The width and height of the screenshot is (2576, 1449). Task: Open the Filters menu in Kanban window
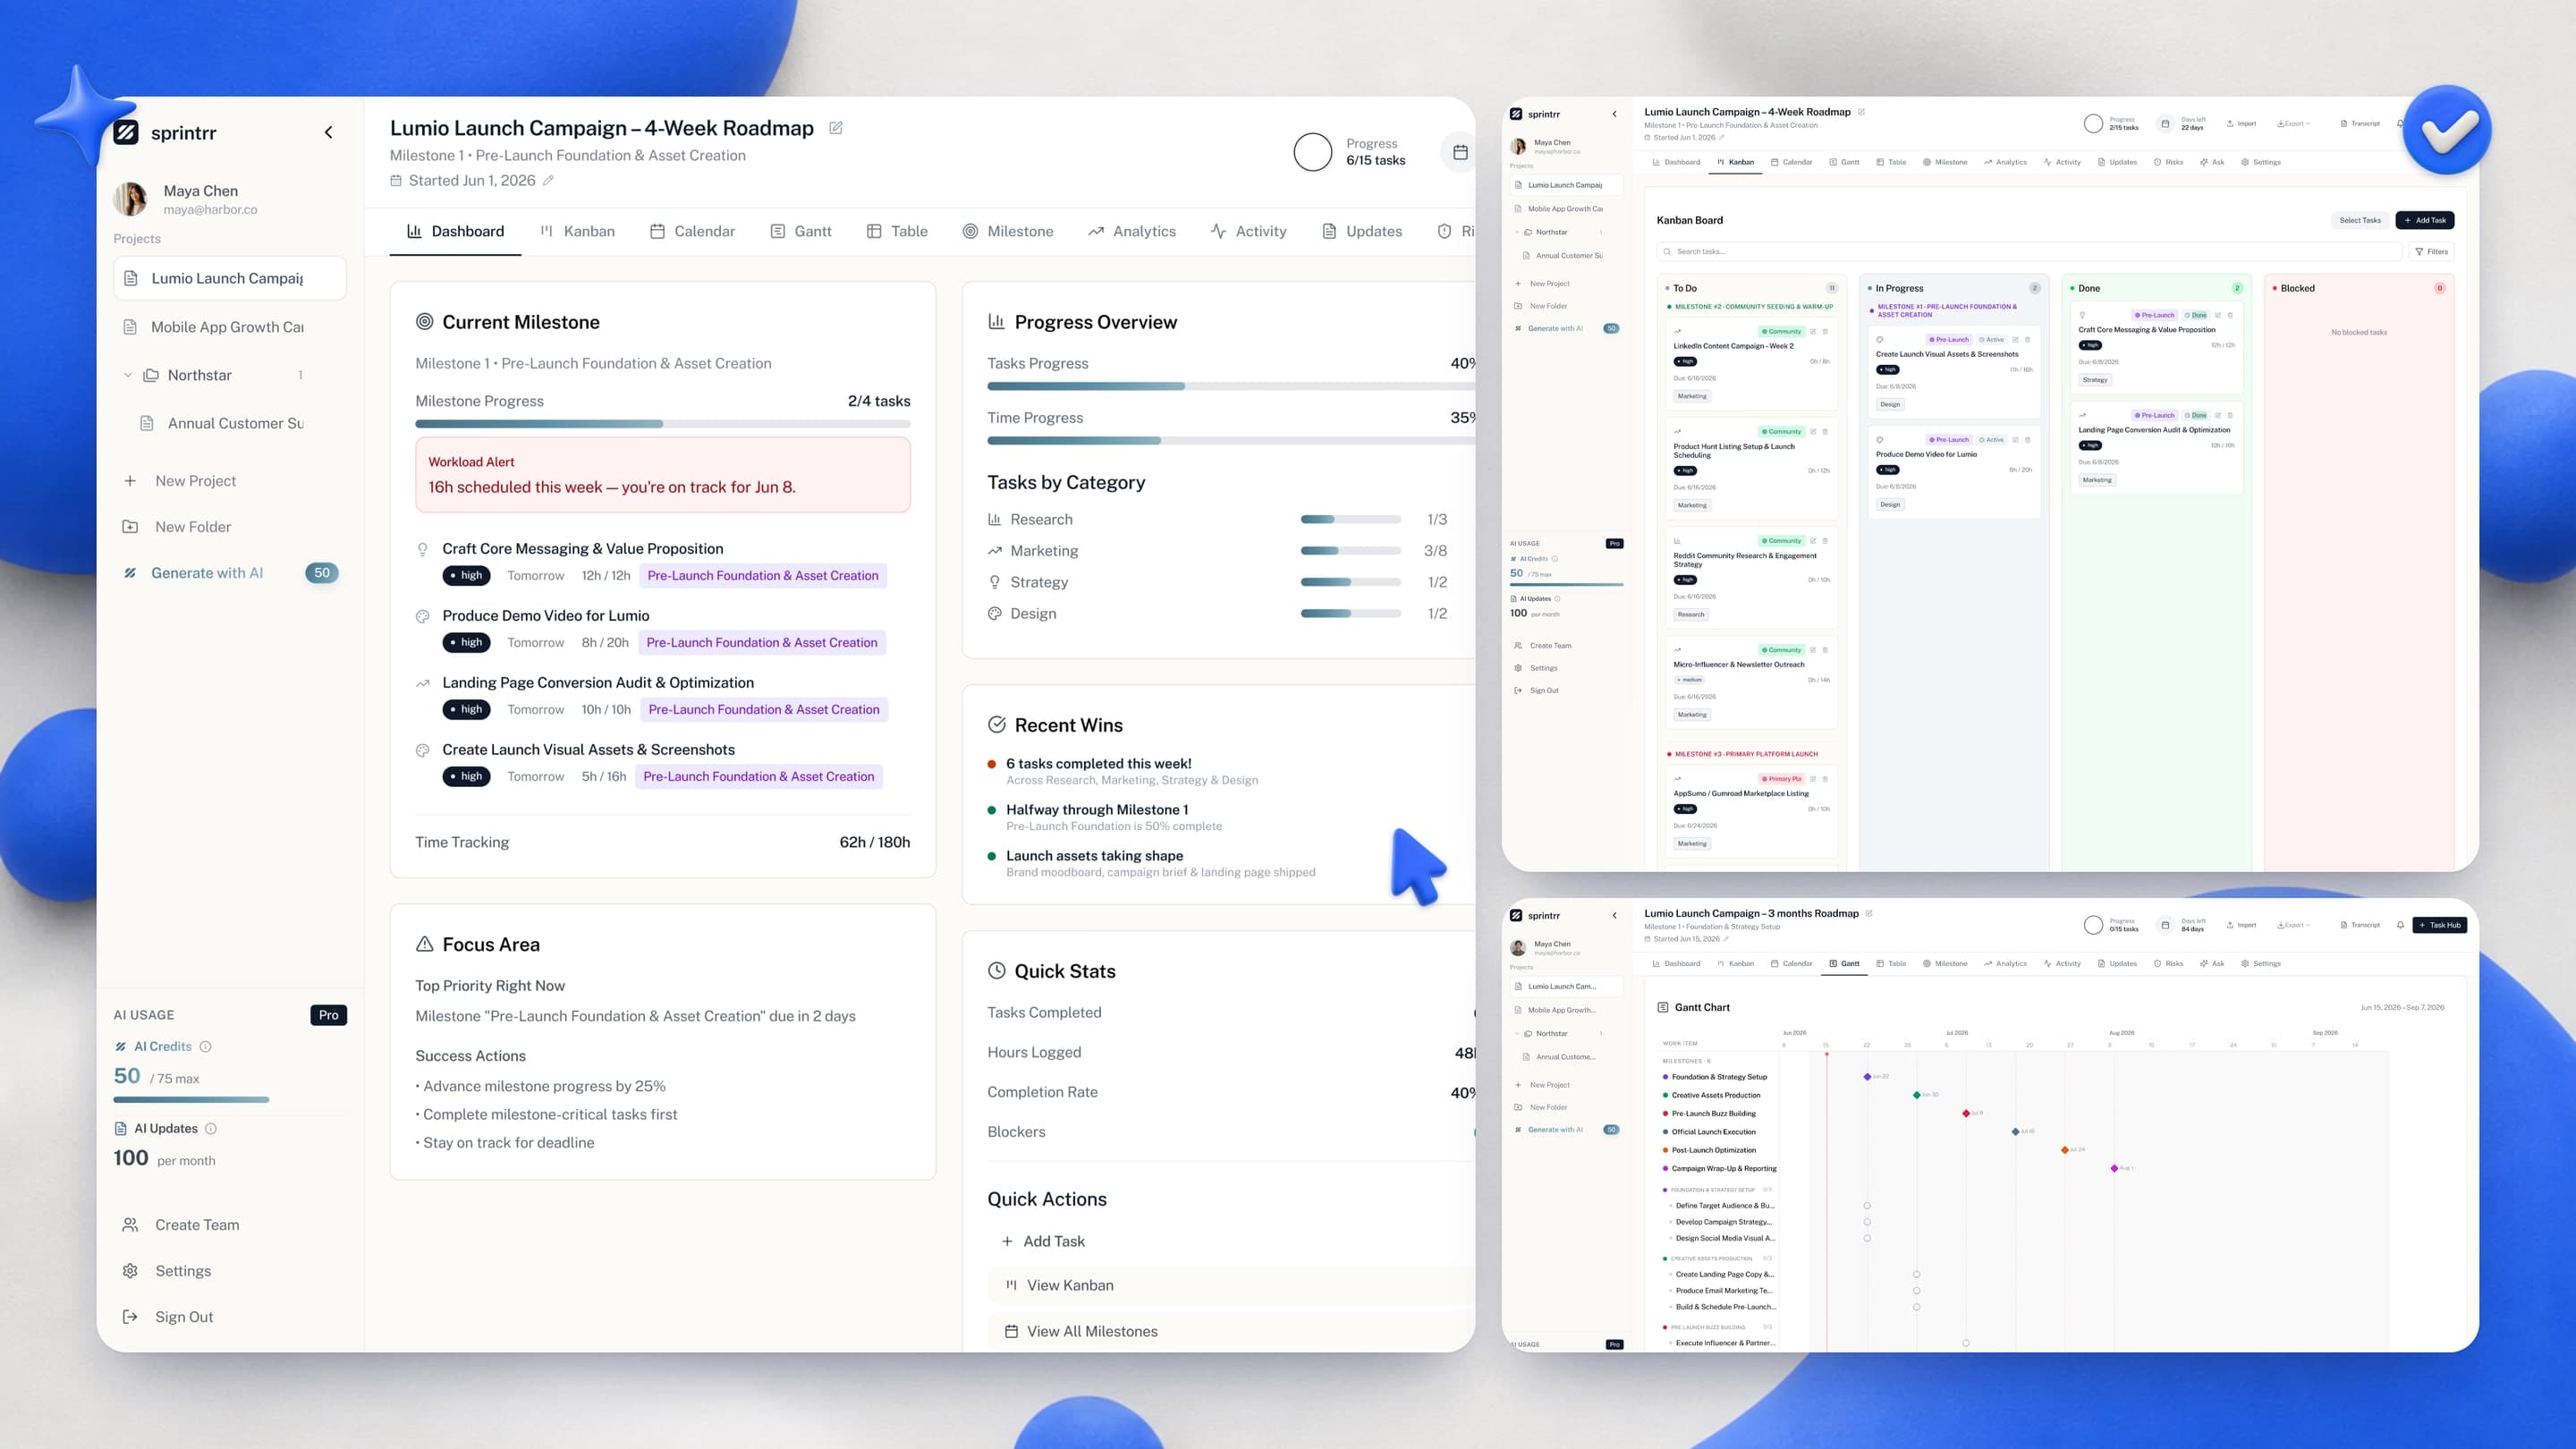pos(2431,252)
